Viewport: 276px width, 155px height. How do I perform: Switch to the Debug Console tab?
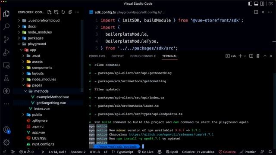point(143,56)
